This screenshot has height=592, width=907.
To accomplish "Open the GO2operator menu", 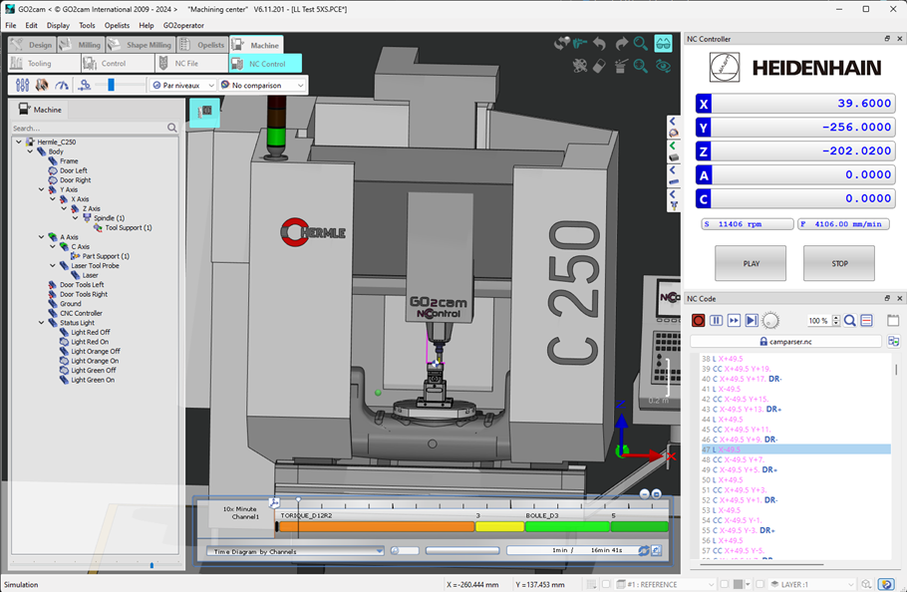I will tap(183, 26).
